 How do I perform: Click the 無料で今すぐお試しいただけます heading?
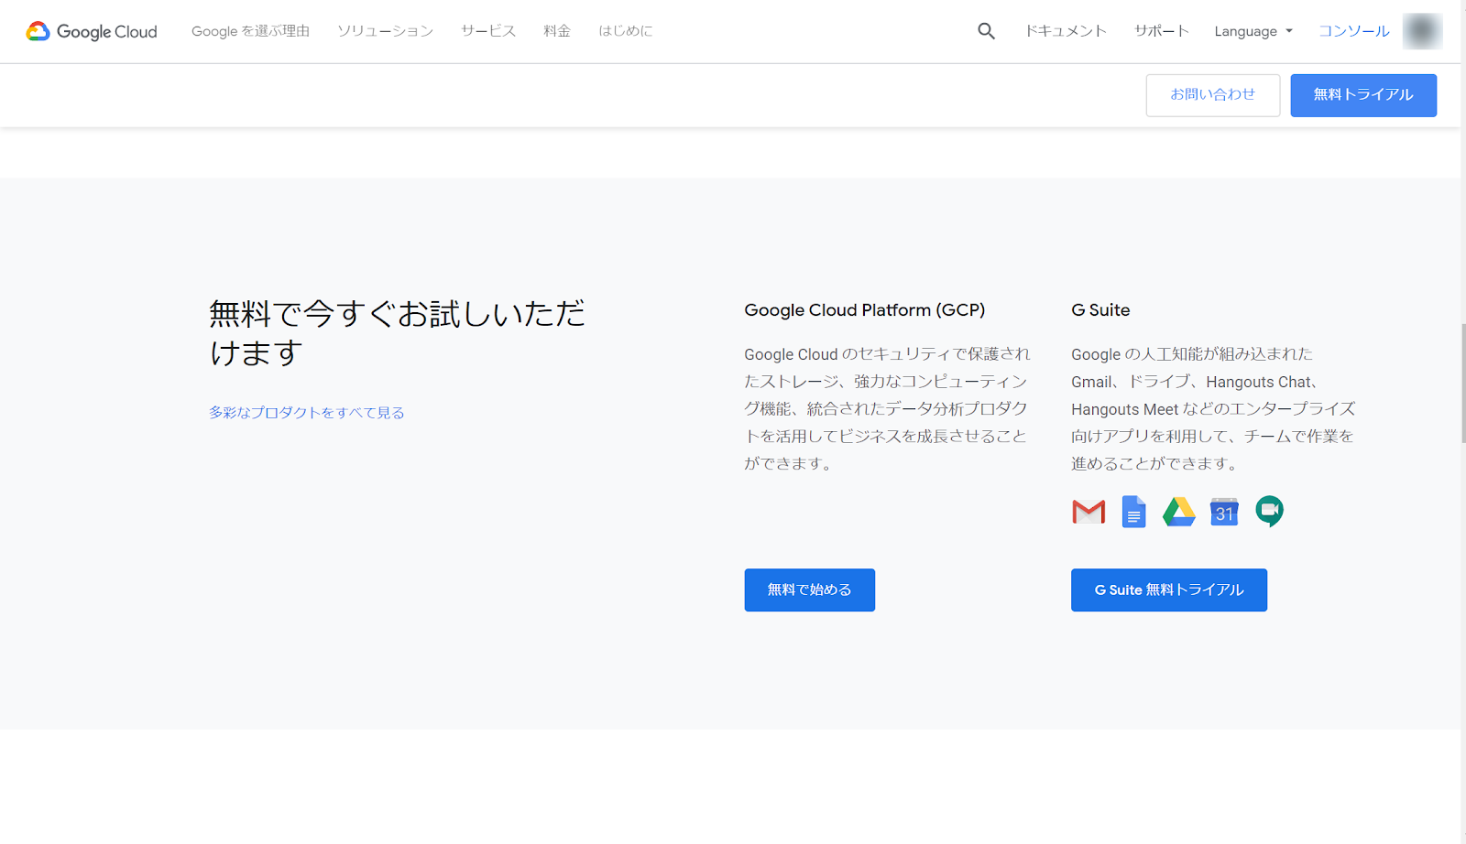tap(397, 333)
